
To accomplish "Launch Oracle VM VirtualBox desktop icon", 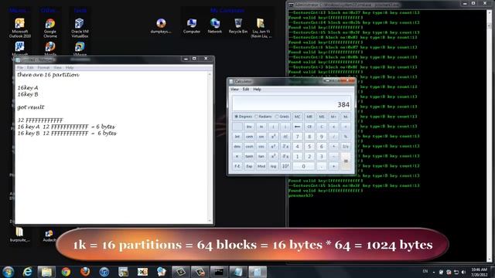I will tap(80, 28).
